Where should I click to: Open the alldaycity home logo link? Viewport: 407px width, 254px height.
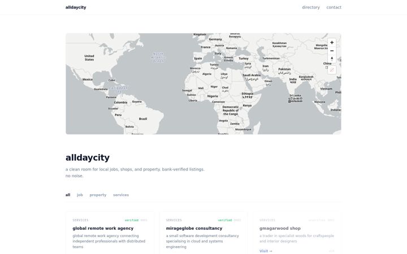[76, 7]
